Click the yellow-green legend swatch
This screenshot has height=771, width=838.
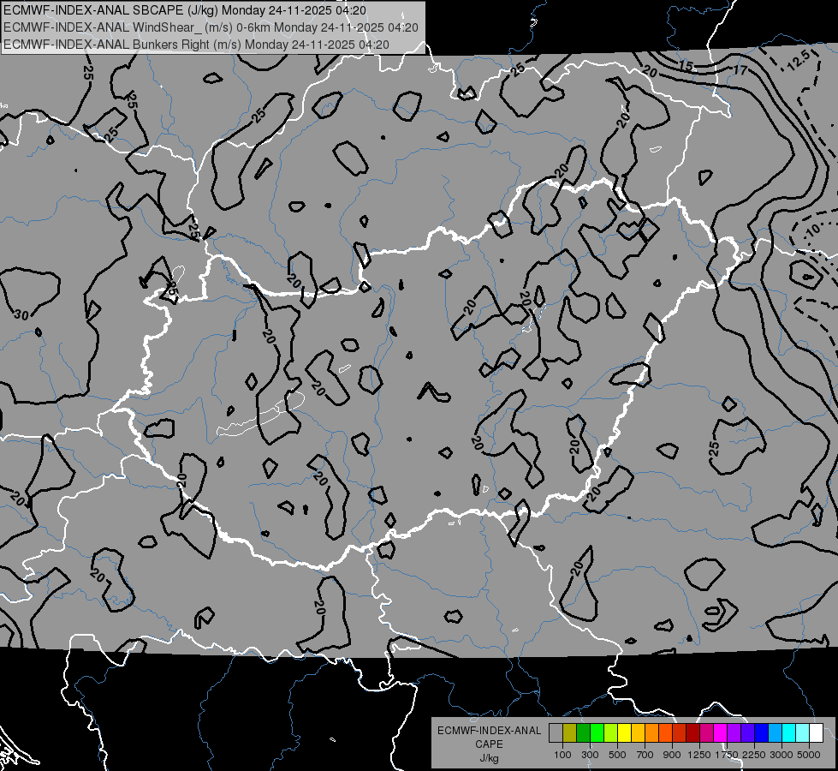pos(611,732)
